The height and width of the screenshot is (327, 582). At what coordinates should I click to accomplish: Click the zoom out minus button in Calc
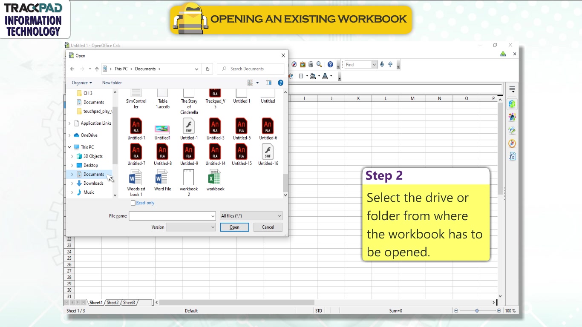[456, 311]
